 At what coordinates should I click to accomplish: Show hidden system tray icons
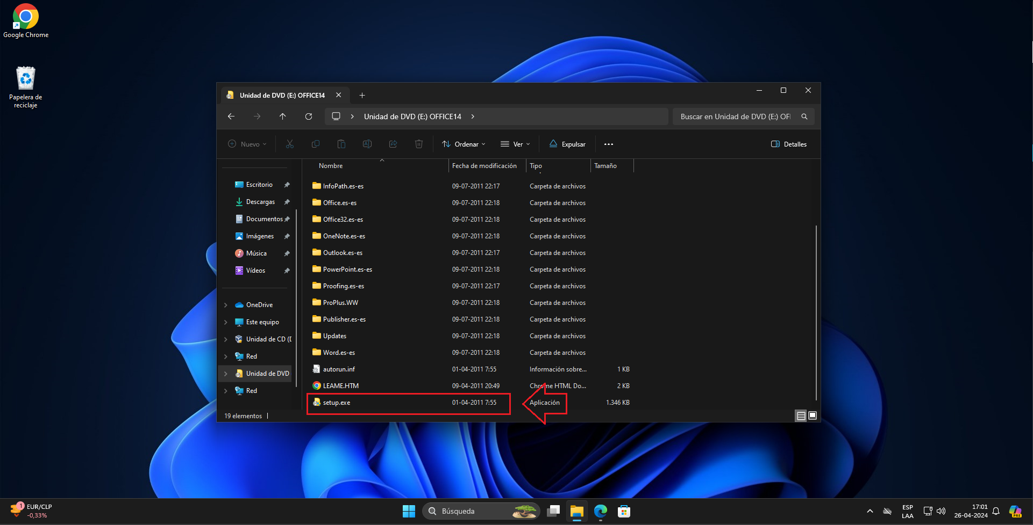click(x=870, y=511)
